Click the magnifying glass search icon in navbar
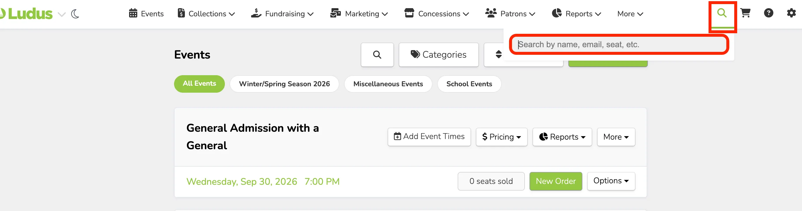Viewport: 802px width, 211px height. 722,13
